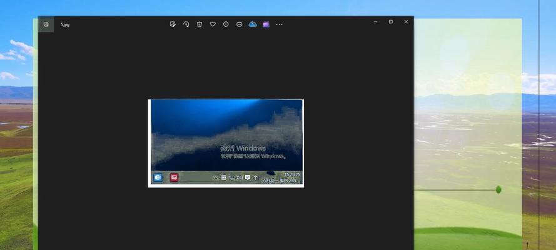
Task: Close the Photos window
Action: (x=406, y=22)
